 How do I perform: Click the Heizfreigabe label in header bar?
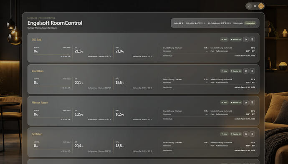pyautogui.click(x=238, y=23)
